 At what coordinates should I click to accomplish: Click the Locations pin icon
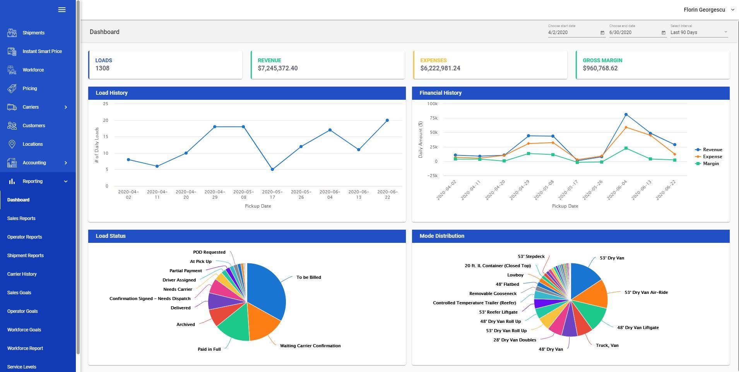(12, 144)
